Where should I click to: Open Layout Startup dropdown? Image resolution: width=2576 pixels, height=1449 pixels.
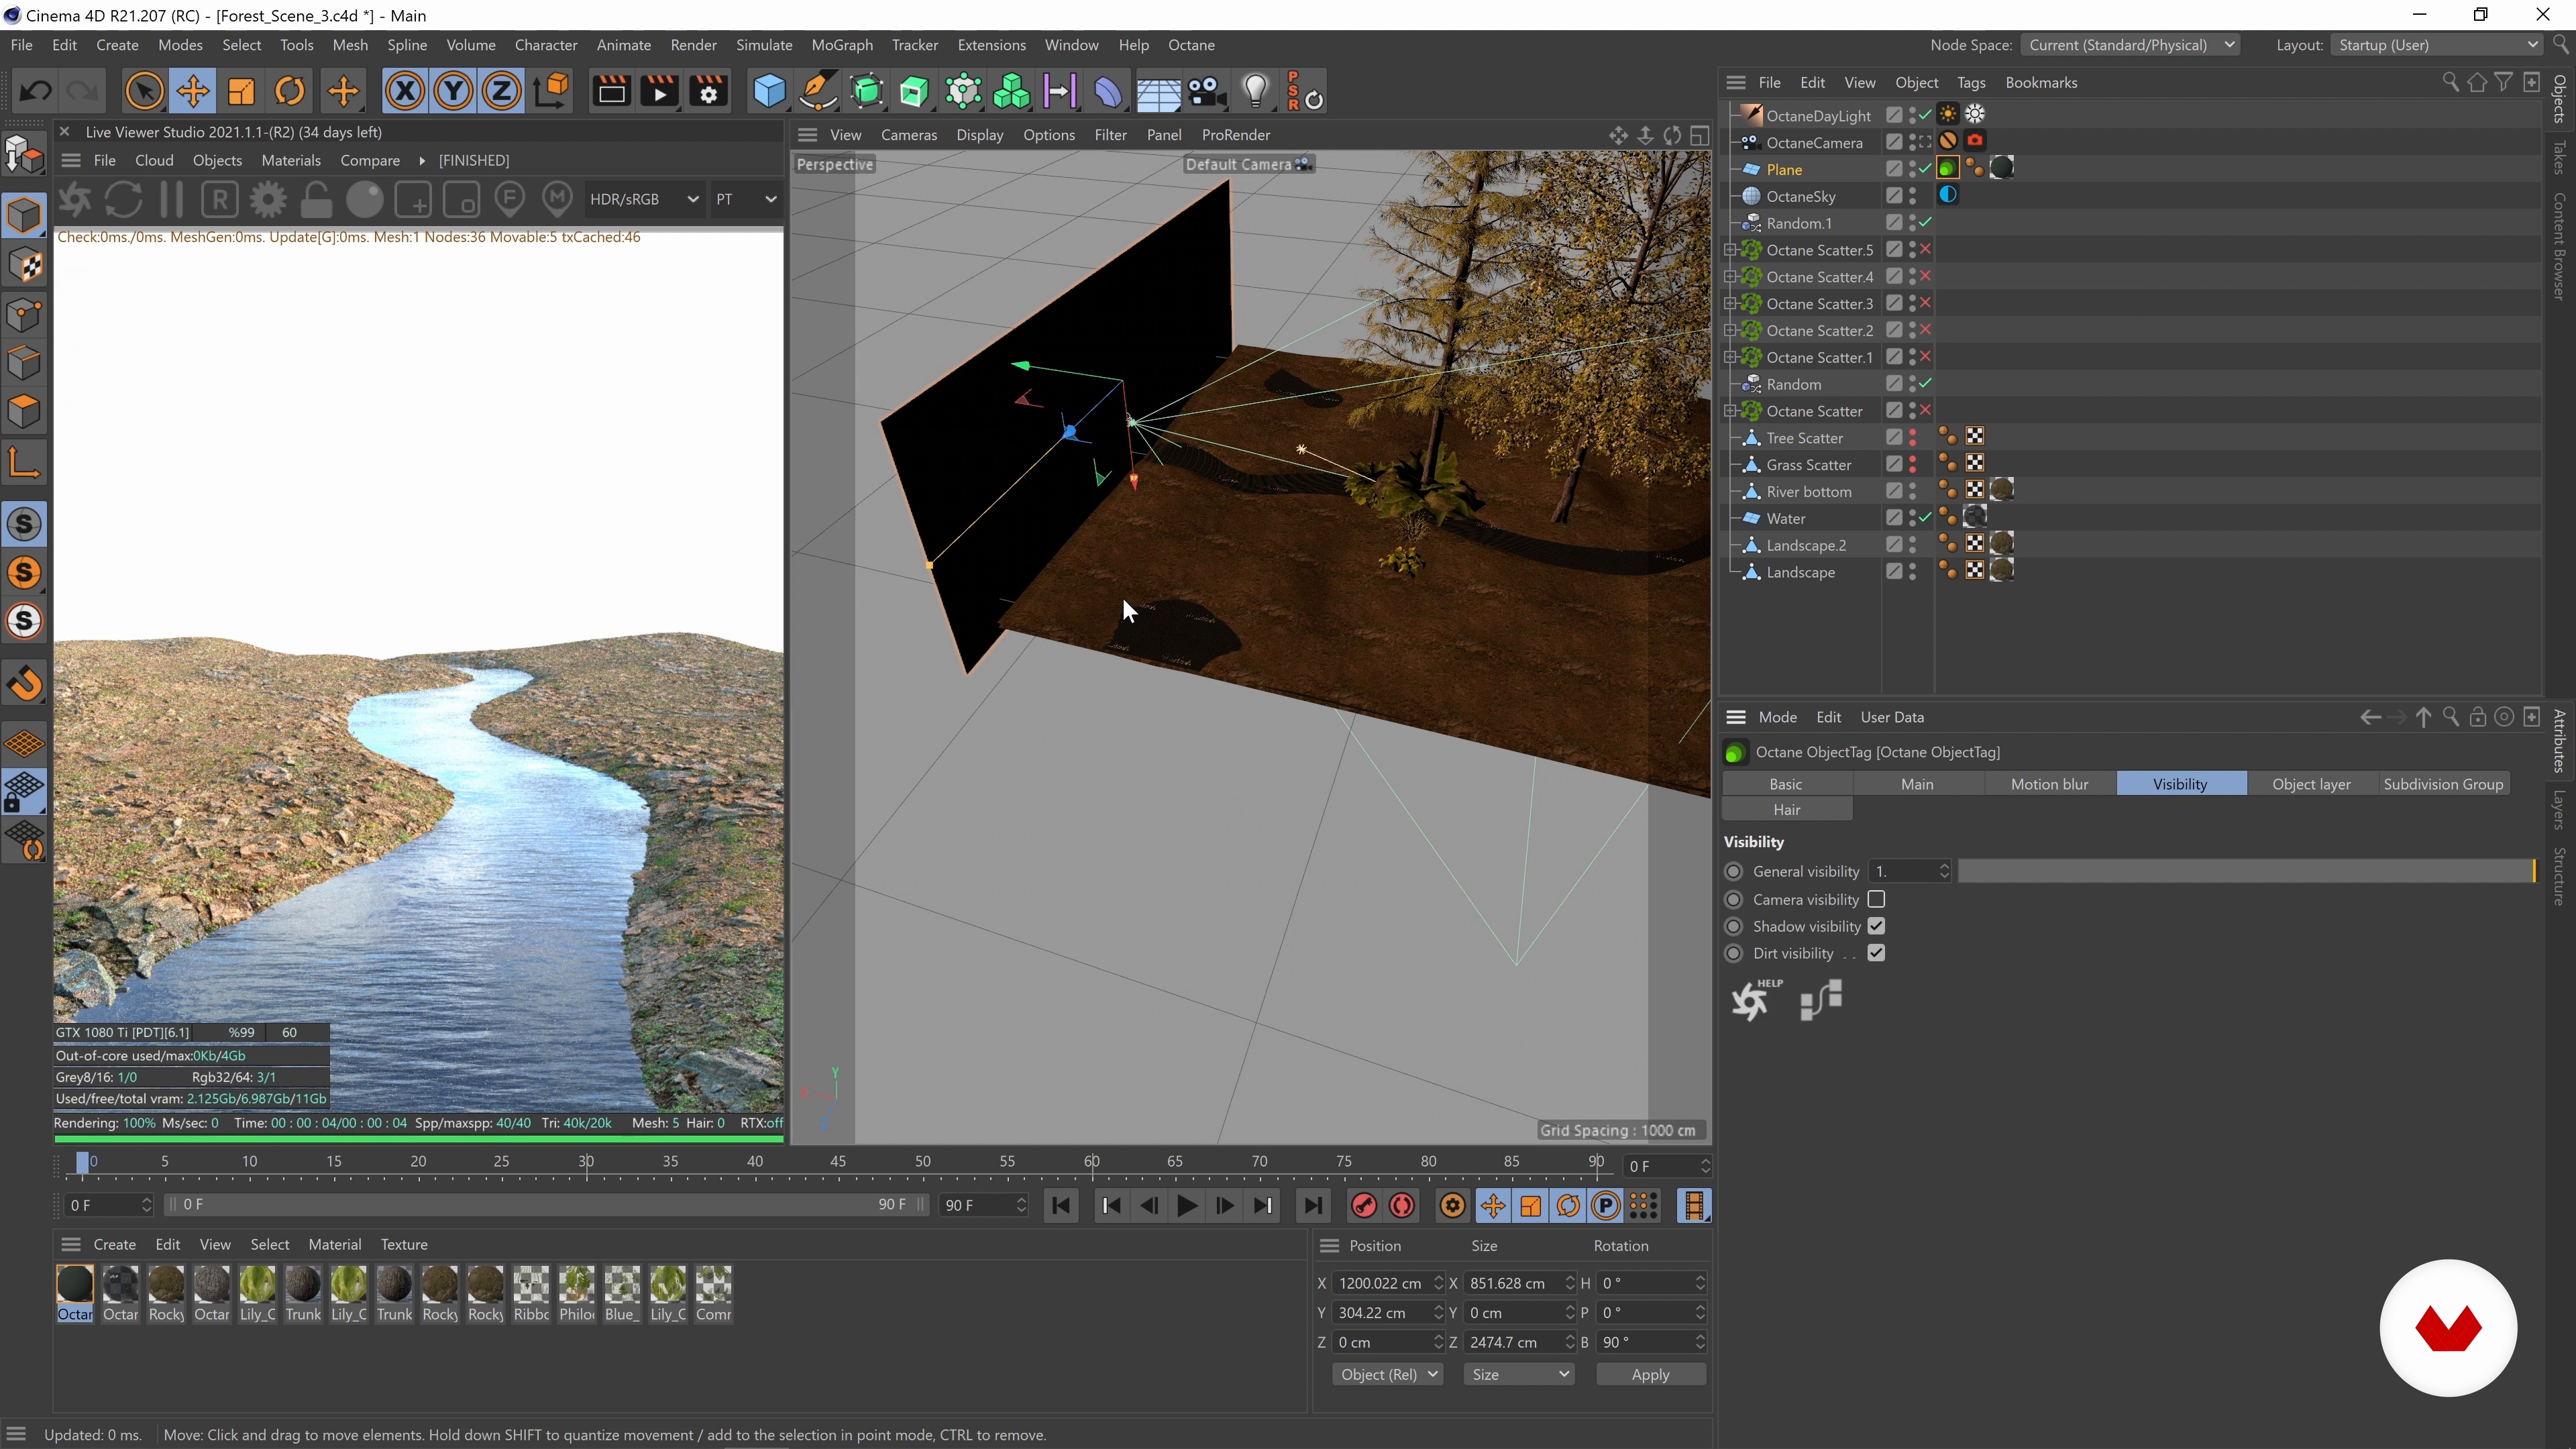[2437, 45]
